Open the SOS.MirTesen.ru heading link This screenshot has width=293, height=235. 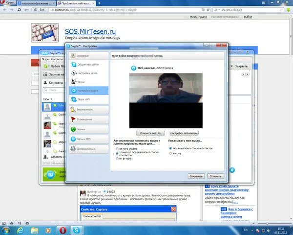90,31
